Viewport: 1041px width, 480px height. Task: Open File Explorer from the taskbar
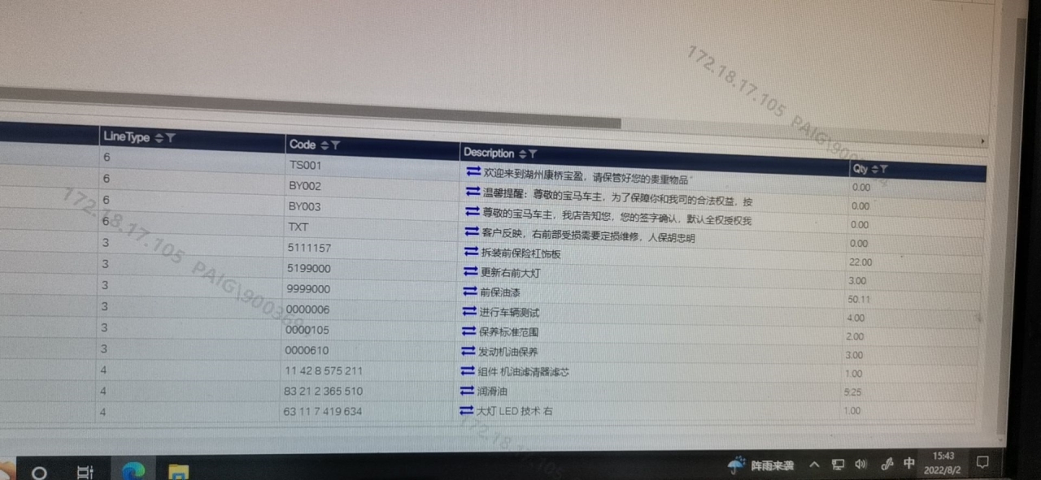(178, 471)
